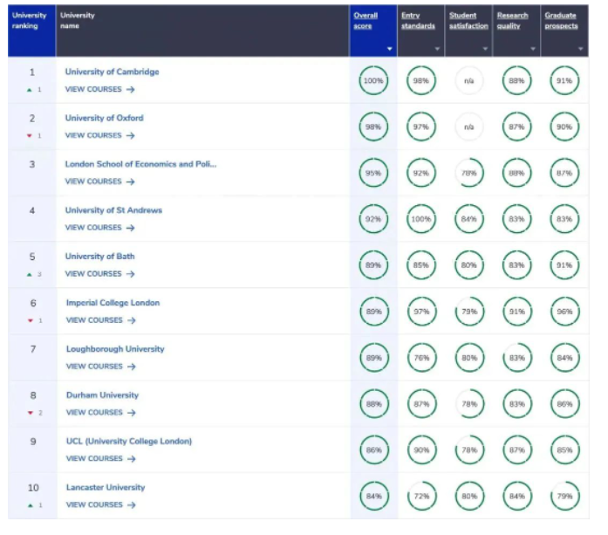Click Lancaster's 72% entry standards circle
The image size is (608, 535).
(422, 497)
